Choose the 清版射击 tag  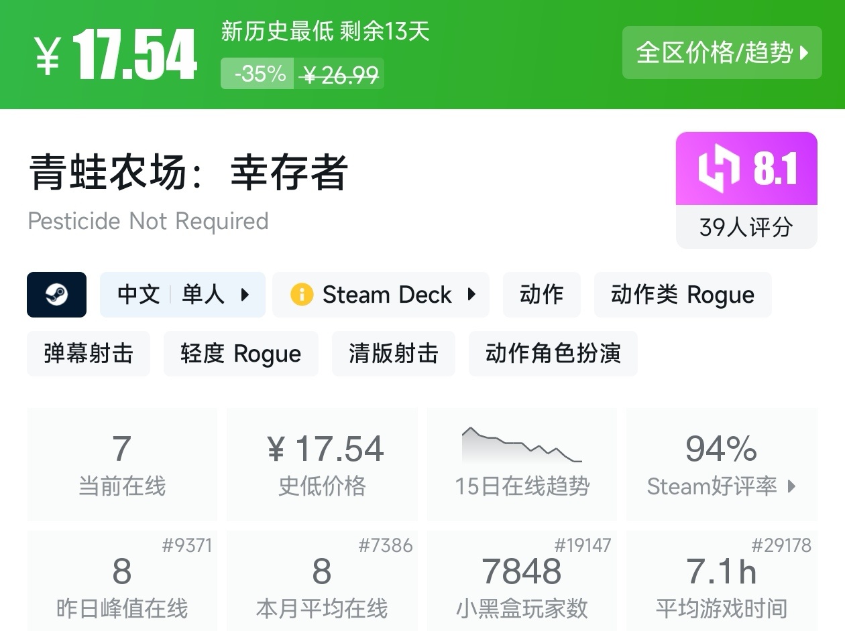(393, 353)
